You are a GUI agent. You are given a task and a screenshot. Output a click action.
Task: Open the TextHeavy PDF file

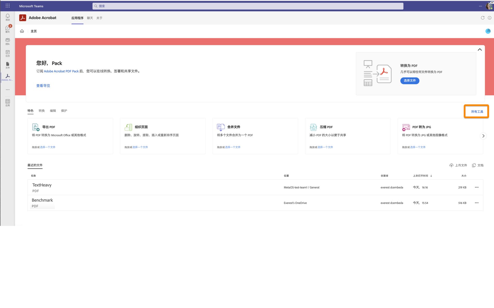(x=42, y=185)
